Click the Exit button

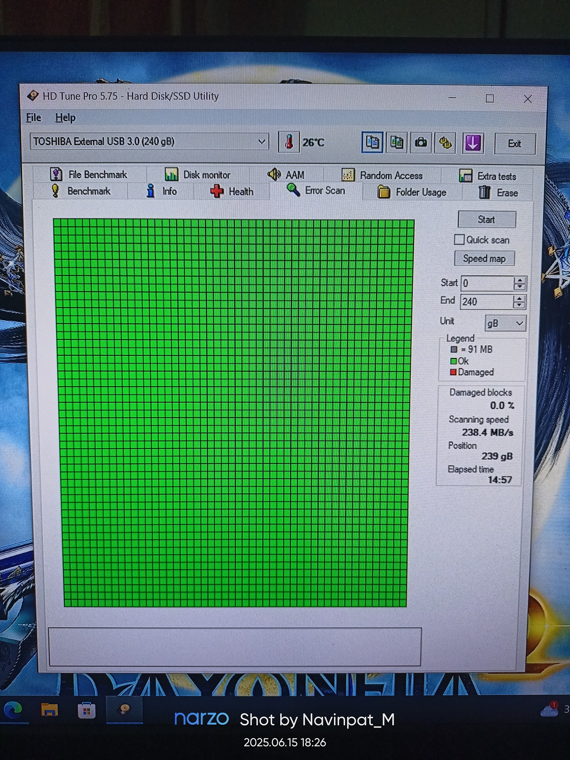[x=514, y=144]
